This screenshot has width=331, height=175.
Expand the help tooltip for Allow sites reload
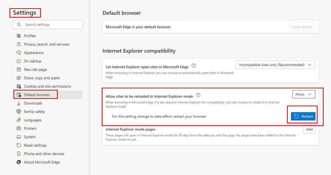[198, 95]
